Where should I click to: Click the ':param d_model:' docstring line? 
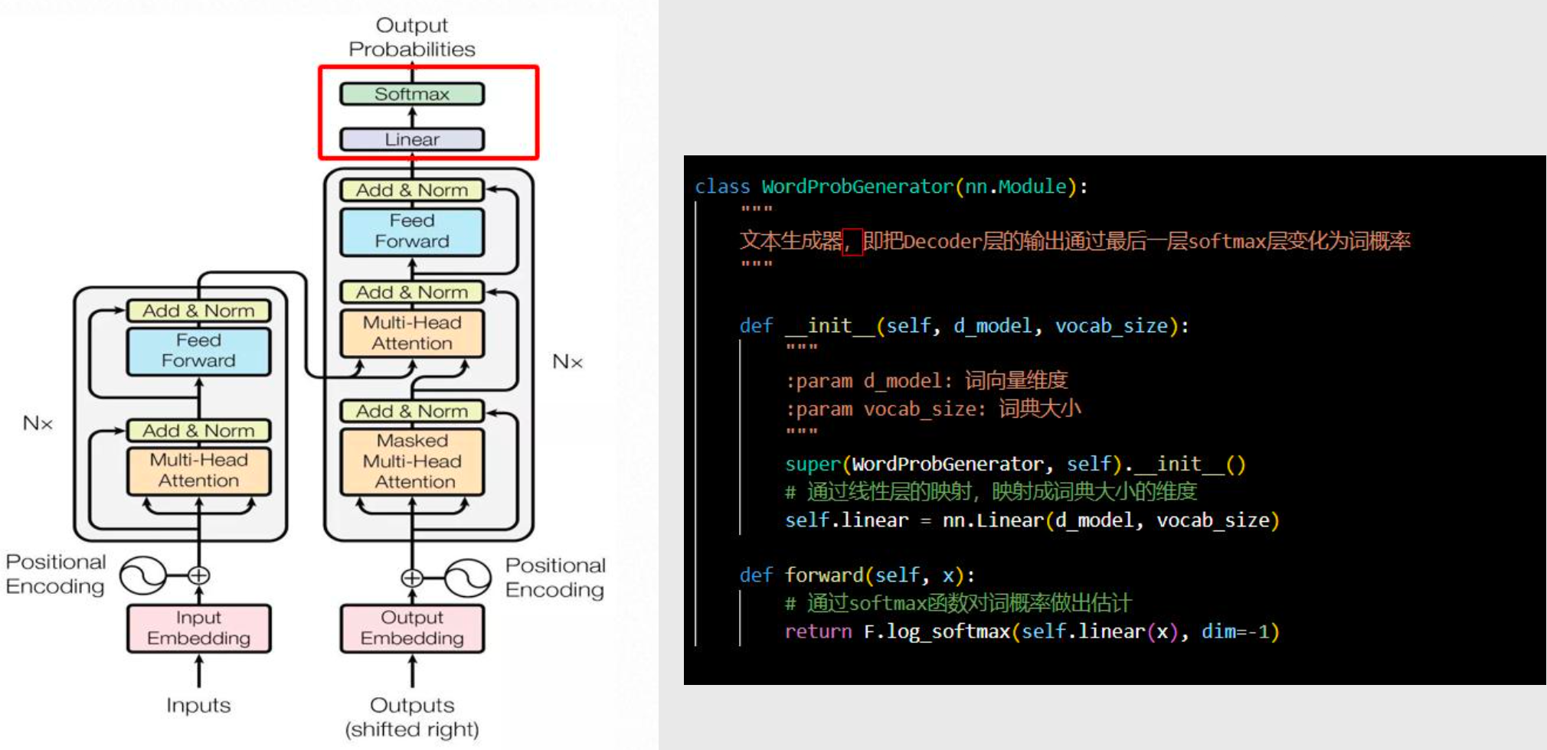tap(927, 380)
